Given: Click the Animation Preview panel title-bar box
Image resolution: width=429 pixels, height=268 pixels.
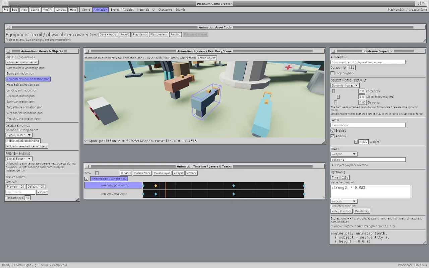Looking at the screenshot, I should pyautogui.click(x=87, y=51).
